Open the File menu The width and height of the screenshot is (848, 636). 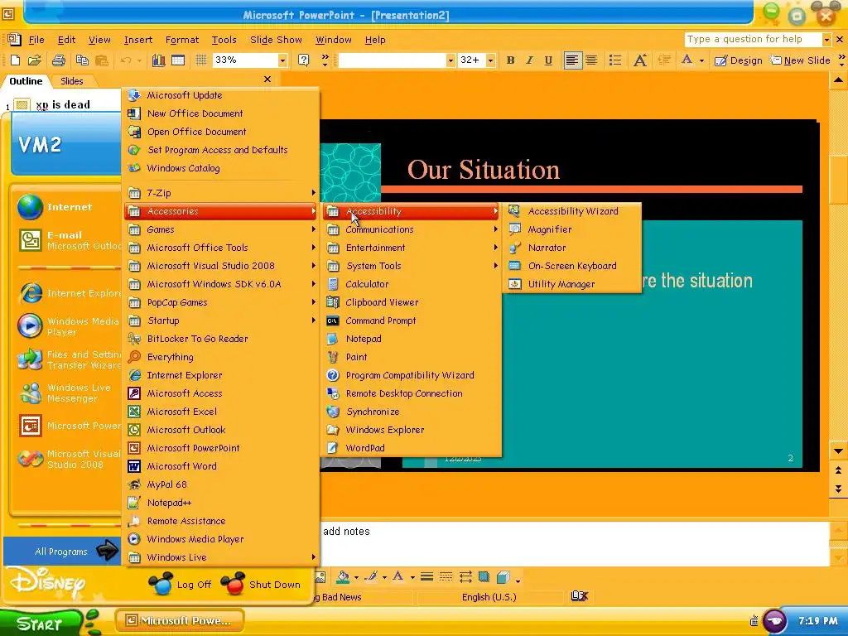coord(36,40)
